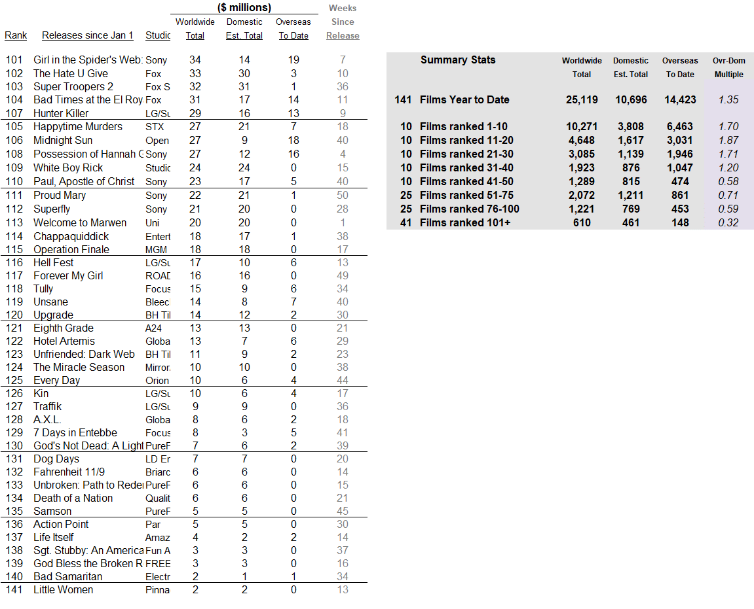Click 'Films ranked 21-30' row label
Image resolution: width=754 pixels, height=609 pixels.
[466, 154]
